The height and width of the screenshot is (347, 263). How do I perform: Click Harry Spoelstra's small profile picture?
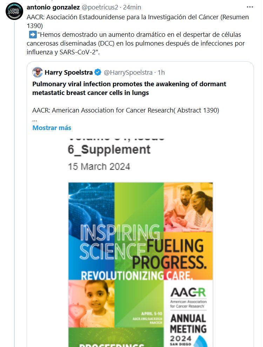click(37, 73)
